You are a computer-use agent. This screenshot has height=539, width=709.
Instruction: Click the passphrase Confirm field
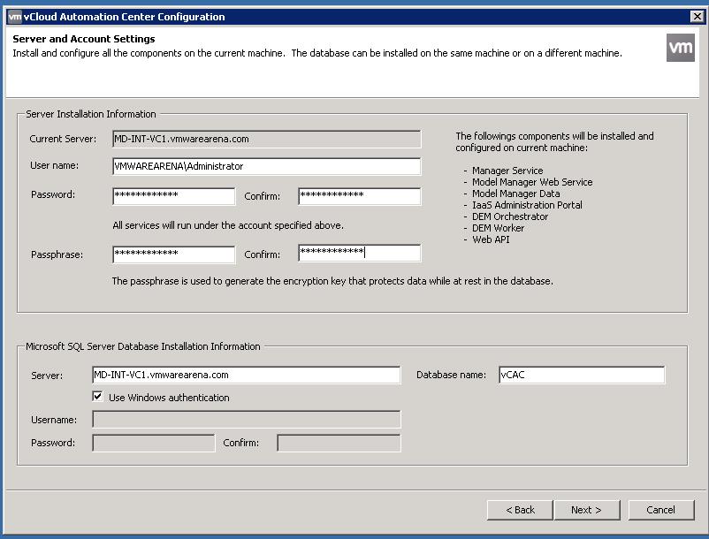[360, 253]
